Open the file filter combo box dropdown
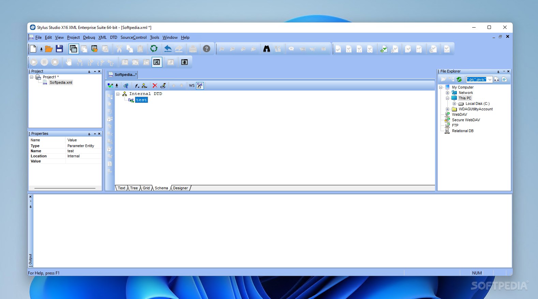538x299 pixels. pyautogui.click(x=490, y=79)
